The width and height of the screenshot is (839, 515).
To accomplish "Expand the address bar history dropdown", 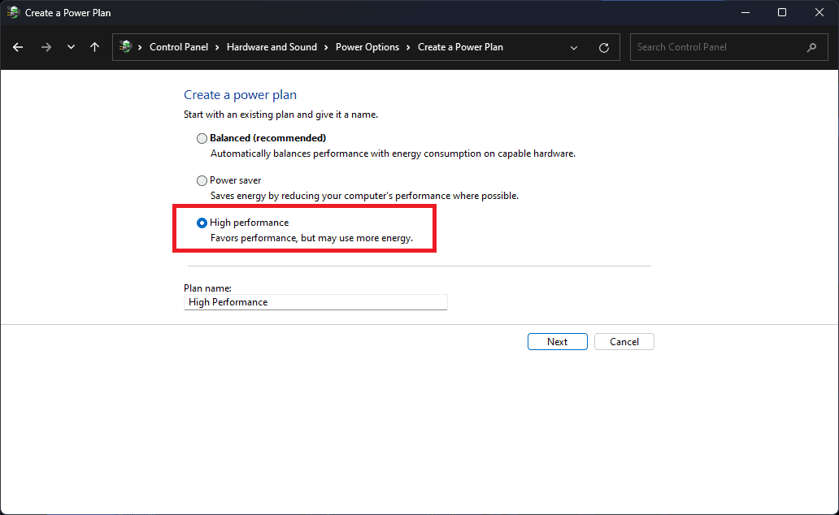I will tap(575, 47).
